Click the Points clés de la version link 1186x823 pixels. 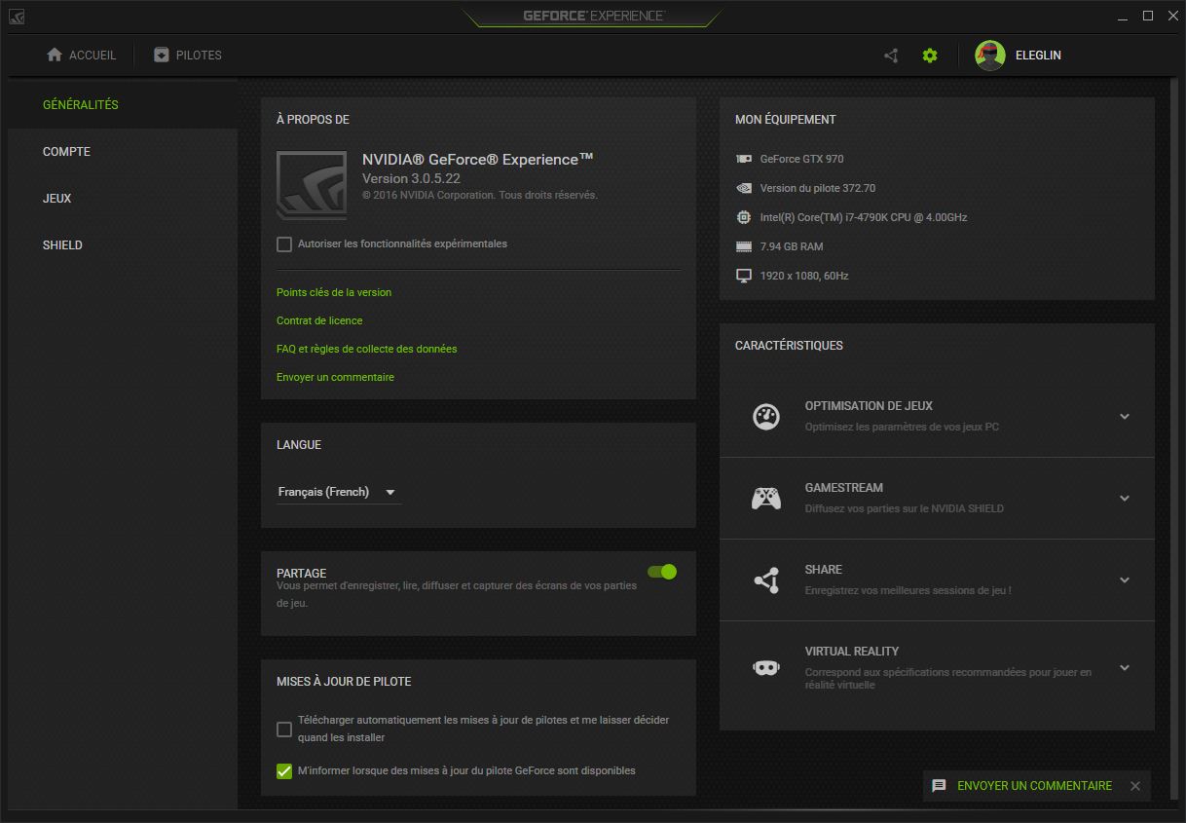[333, 291]
